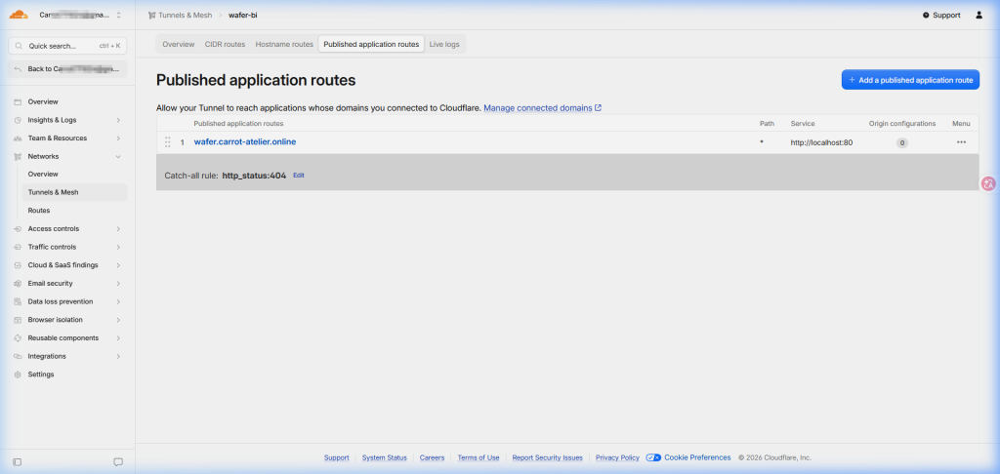1000x474 pixels.
Task: Switch to the Live logs tab
Action: pos(444,44)
